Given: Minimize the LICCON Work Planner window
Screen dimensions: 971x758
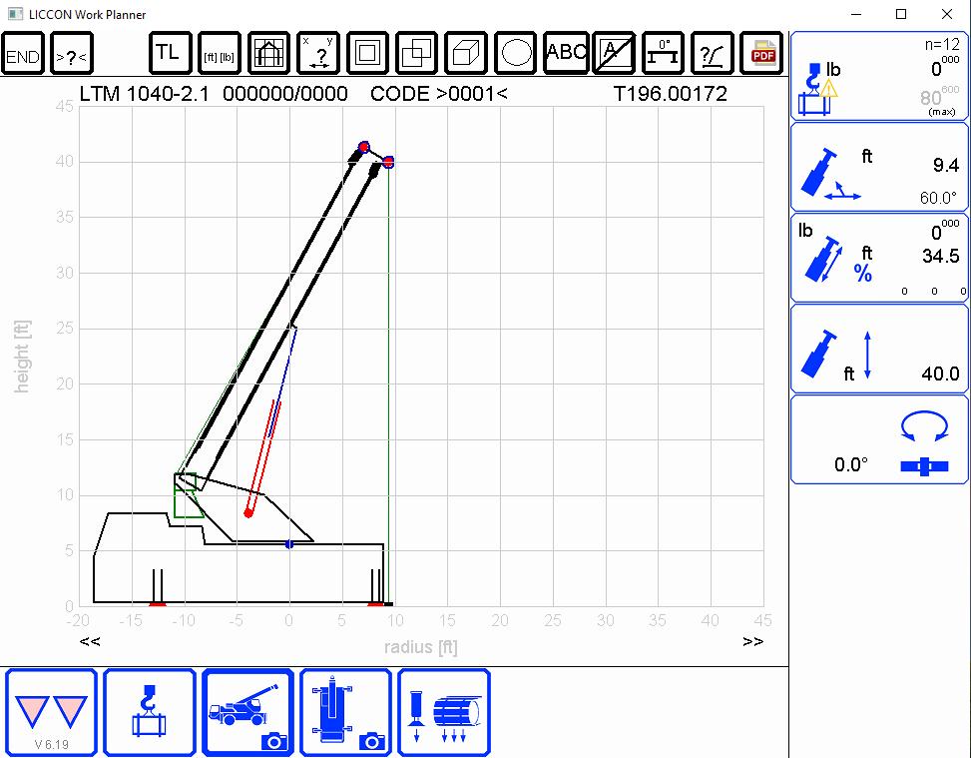Looking at the screenshot, I should (856, 14).
